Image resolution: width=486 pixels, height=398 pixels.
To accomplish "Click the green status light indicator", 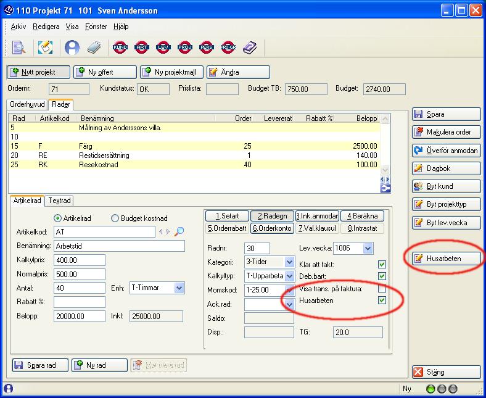I will [430, 389].
